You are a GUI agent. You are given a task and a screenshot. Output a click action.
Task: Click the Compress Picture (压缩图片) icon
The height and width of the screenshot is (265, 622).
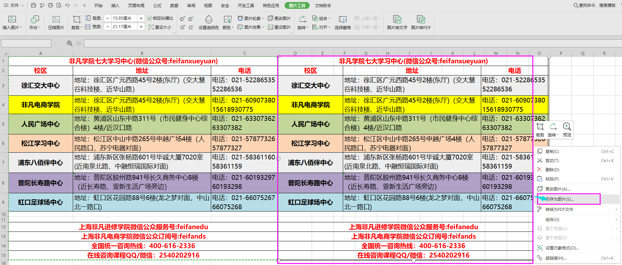tap(56, 19)
